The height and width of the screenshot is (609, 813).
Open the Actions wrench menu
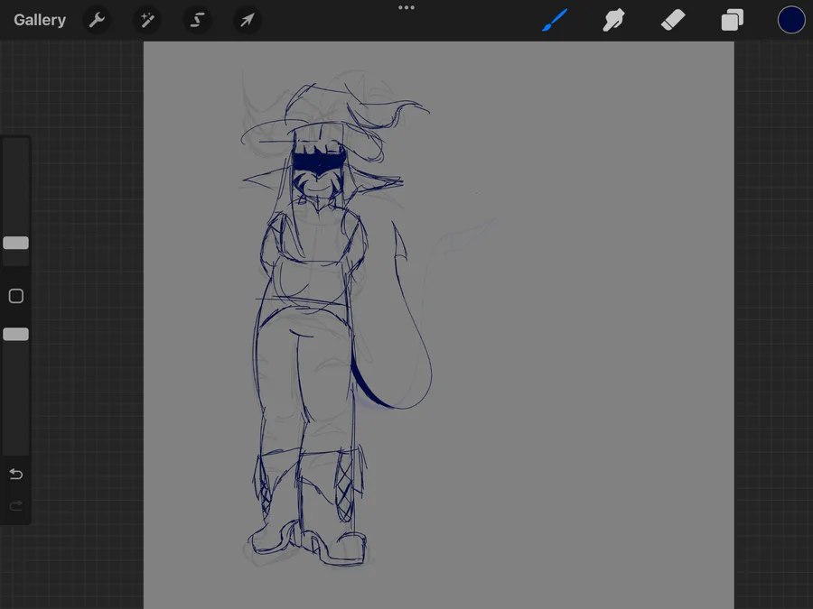click(97, 20)
